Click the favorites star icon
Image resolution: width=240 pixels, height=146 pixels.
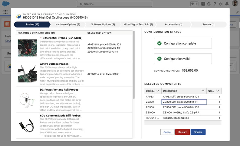click(192, 4)
